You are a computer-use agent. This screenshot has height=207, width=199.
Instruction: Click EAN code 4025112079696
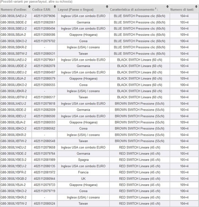(x=44, y=16)
